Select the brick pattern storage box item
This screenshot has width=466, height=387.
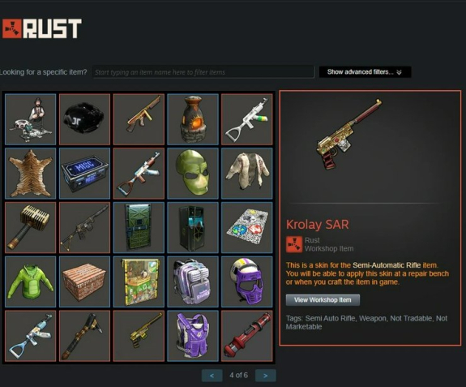tap(85, 282)
